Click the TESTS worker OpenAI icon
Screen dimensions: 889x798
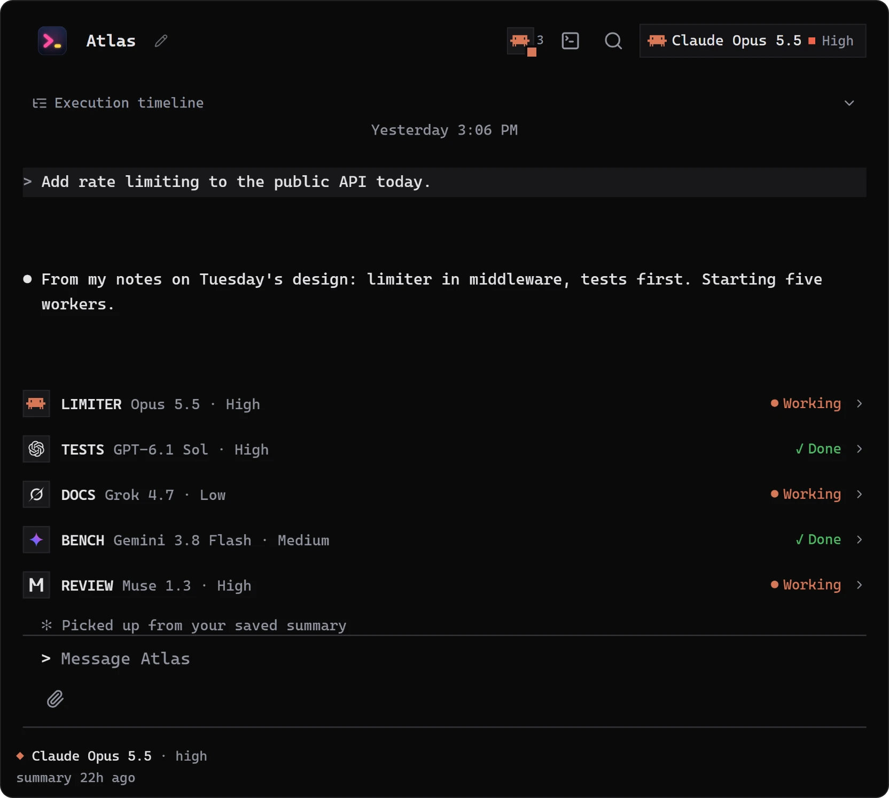[x=36, y=449]
